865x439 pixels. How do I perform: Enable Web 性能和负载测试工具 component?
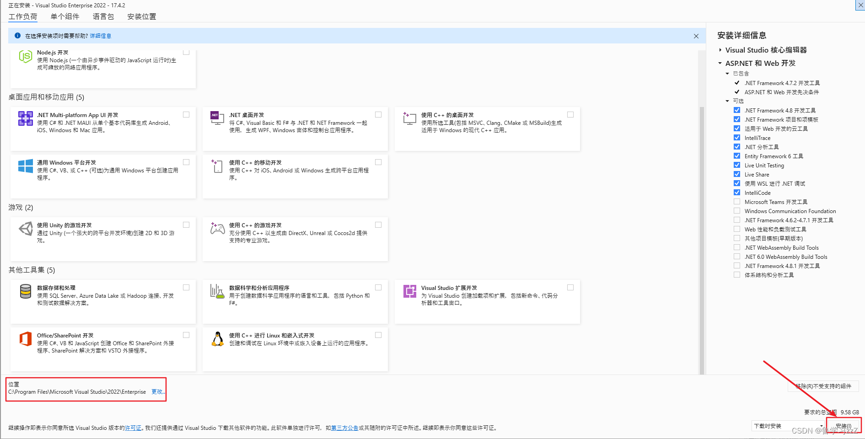(737, 229)
